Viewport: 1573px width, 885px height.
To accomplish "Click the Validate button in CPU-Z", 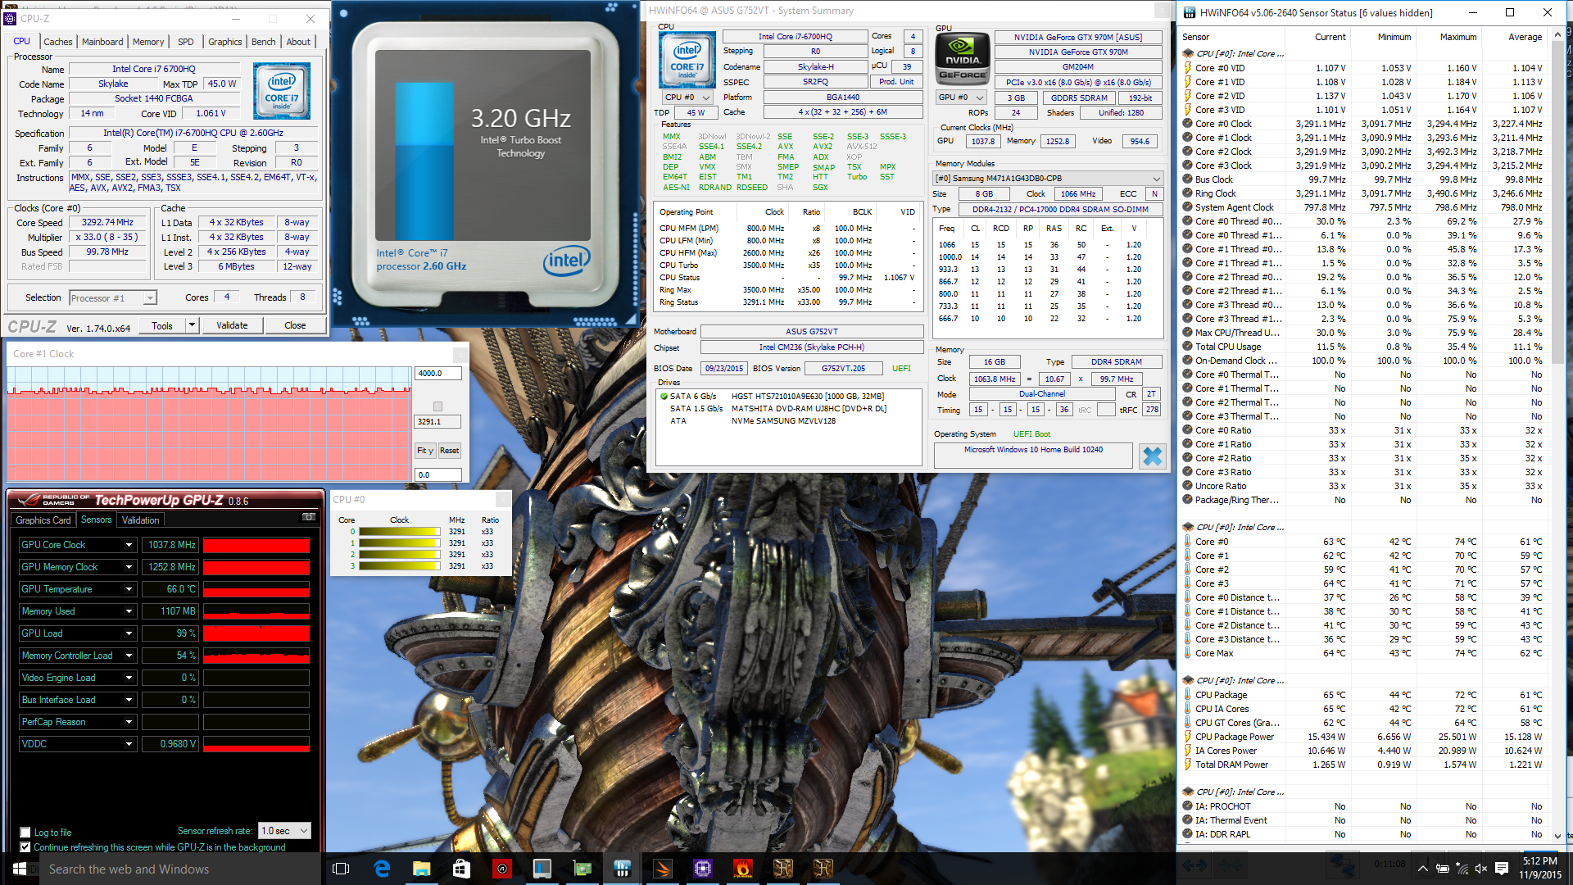I will click(232, 325).
